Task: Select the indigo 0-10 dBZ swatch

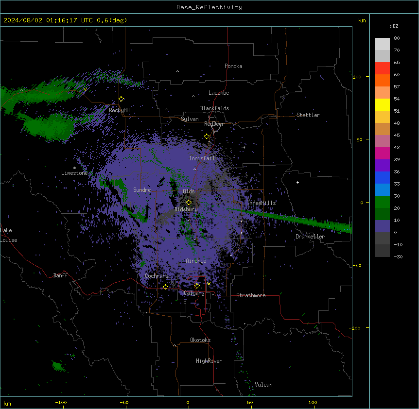Action: 382,226
